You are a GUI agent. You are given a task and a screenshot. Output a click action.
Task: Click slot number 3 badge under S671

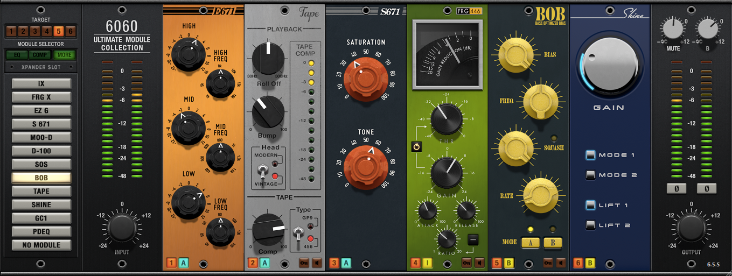point(334,263)
